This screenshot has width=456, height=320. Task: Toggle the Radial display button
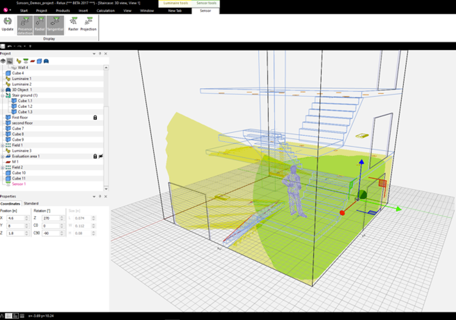click(x=39, y=25)
